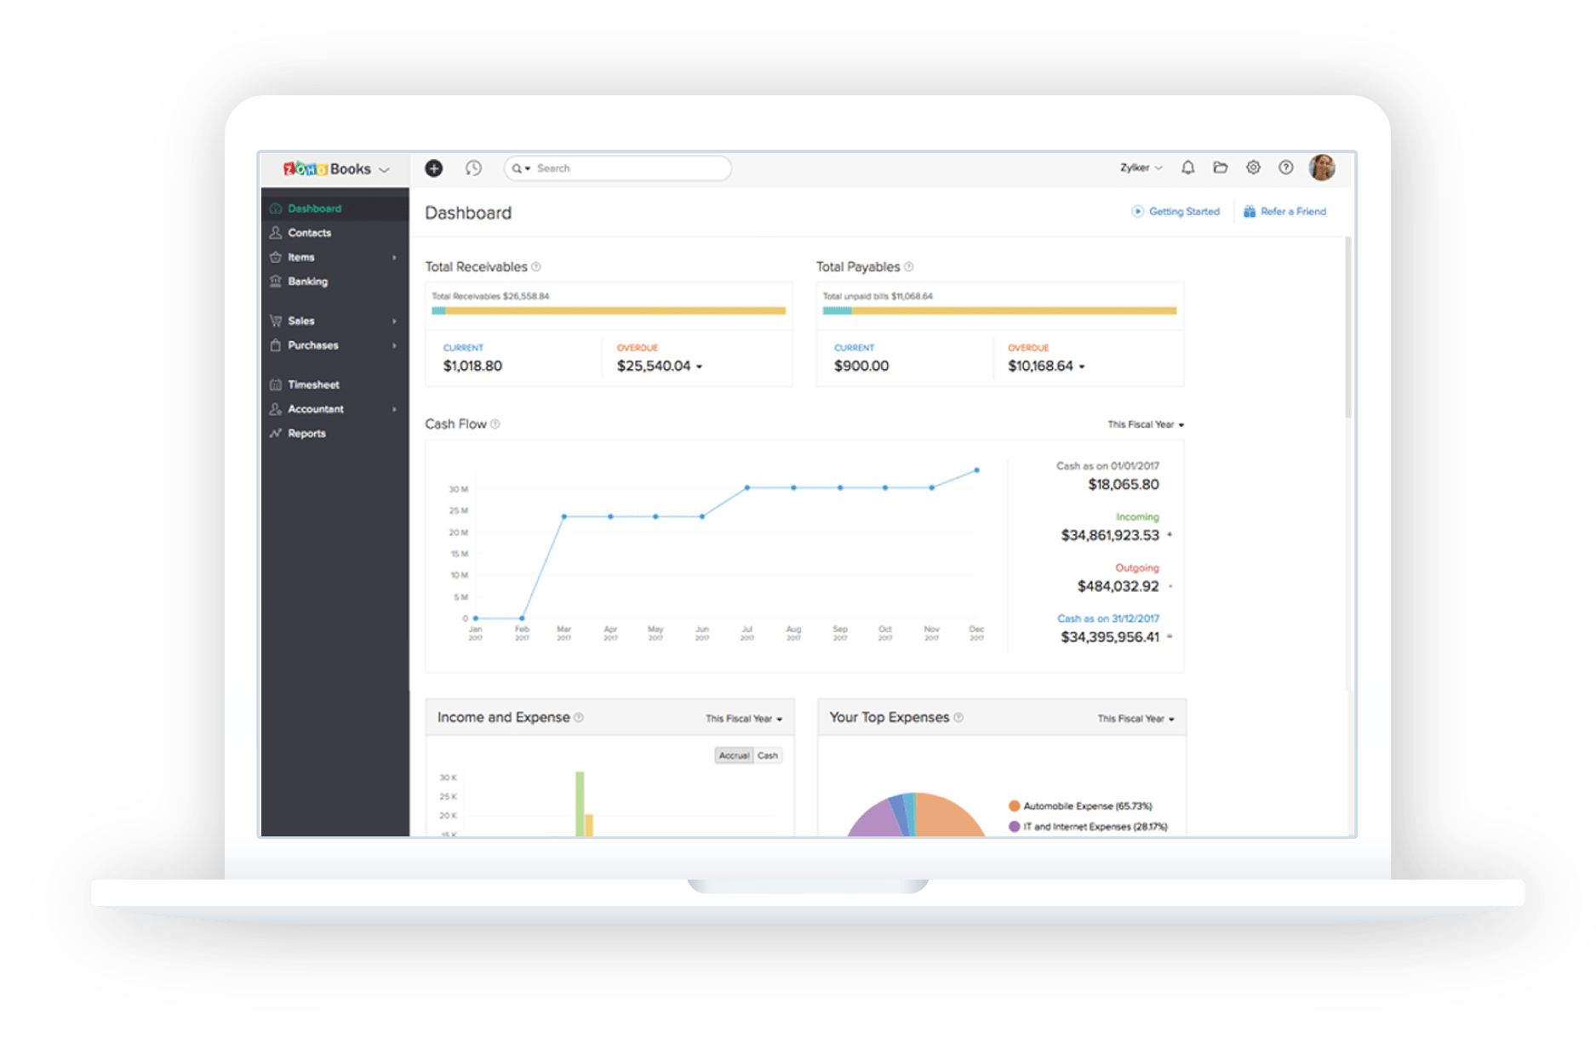Click the Total Receivables info icon
The width and height of the screenshot is (1596, 1048).
pyautogui.click(x=536, y=267)
